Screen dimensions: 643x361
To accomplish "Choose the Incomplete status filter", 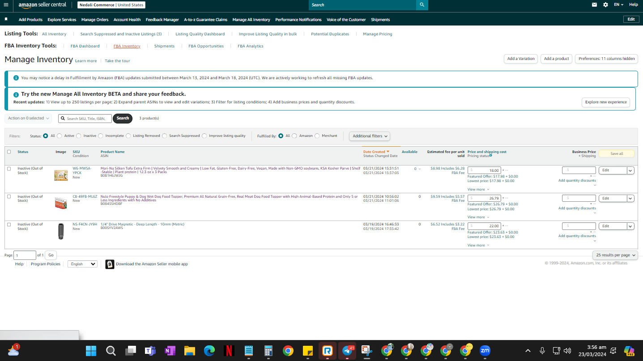I will coord(101,136).
